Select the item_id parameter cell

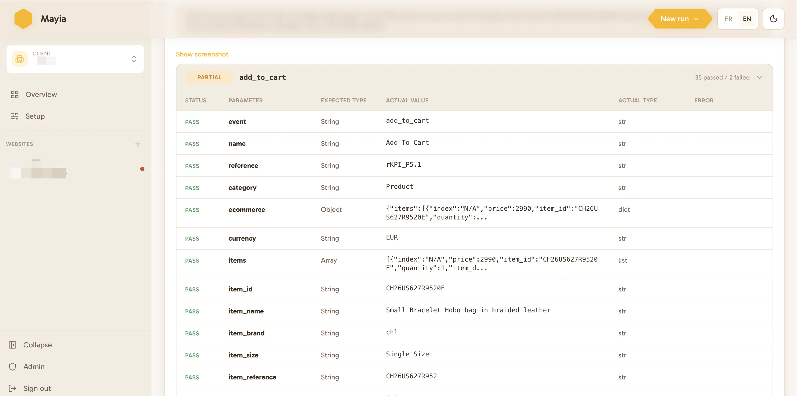(x=240, y=289)
